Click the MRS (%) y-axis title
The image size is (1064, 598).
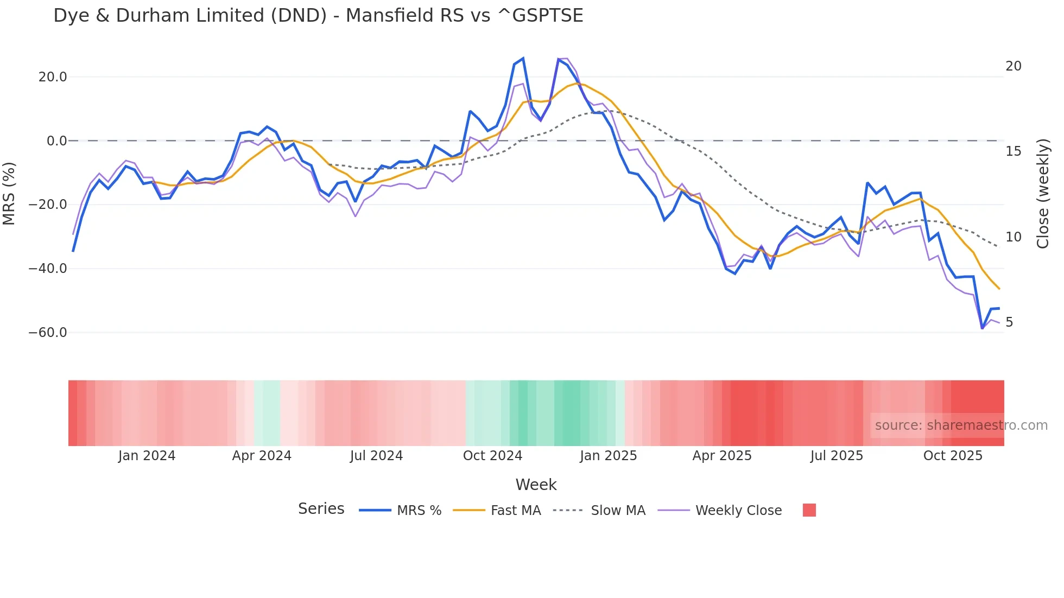coord(9,193)
